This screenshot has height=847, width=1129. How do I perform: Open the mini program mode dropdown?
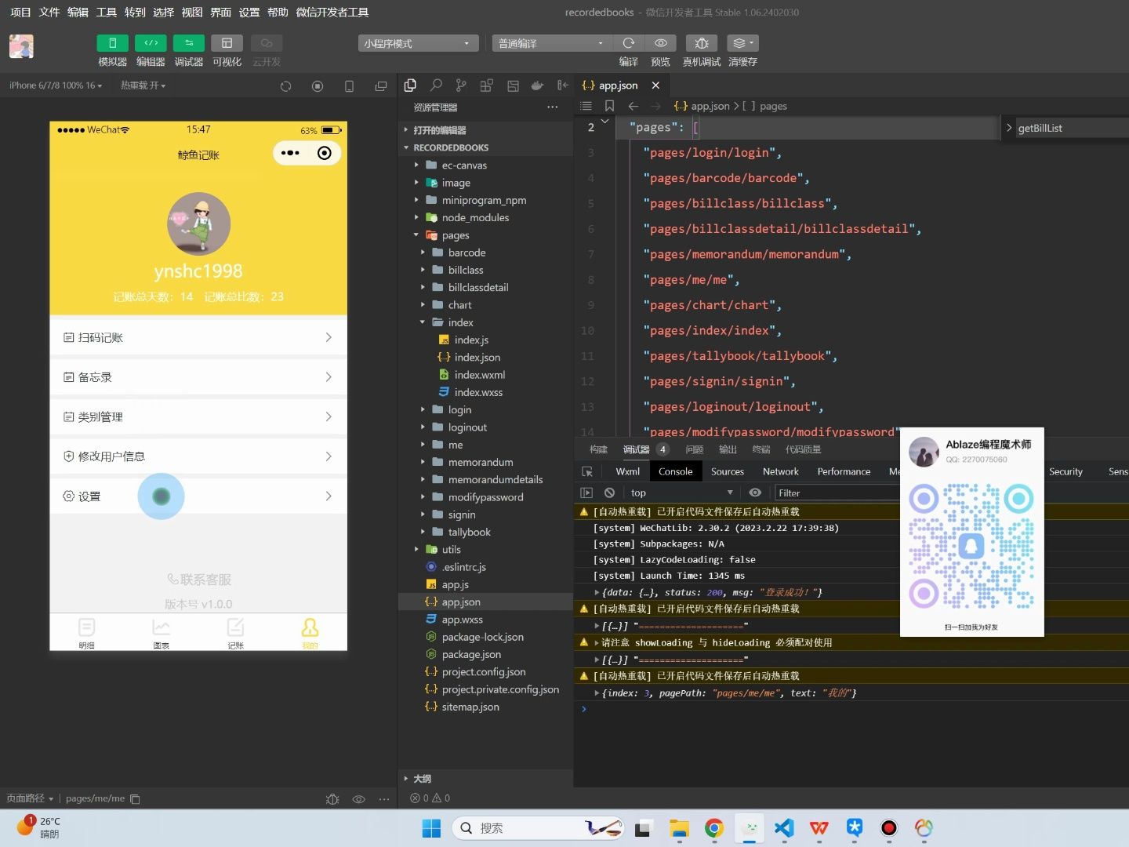[x=419, y=43]
